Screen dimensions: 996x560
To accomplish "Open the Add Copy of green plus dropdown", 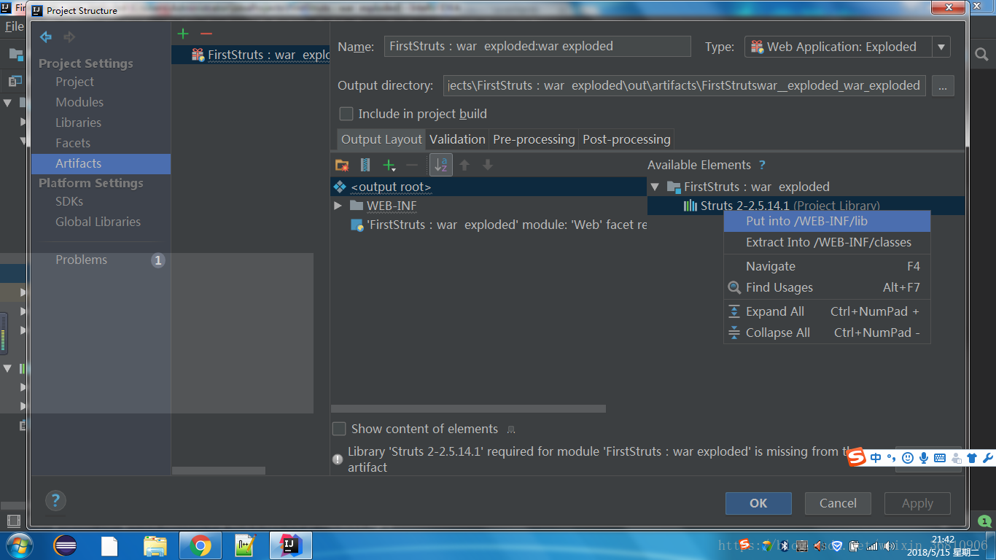I will pyautogui.click(x=390, y=166).
